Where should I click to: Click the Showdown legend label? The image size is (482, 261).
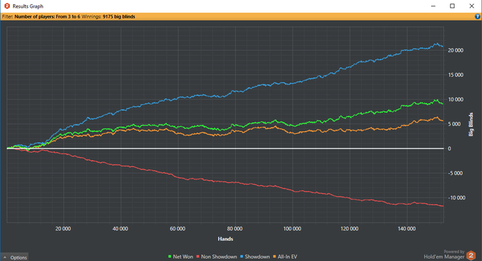[258, 257]
